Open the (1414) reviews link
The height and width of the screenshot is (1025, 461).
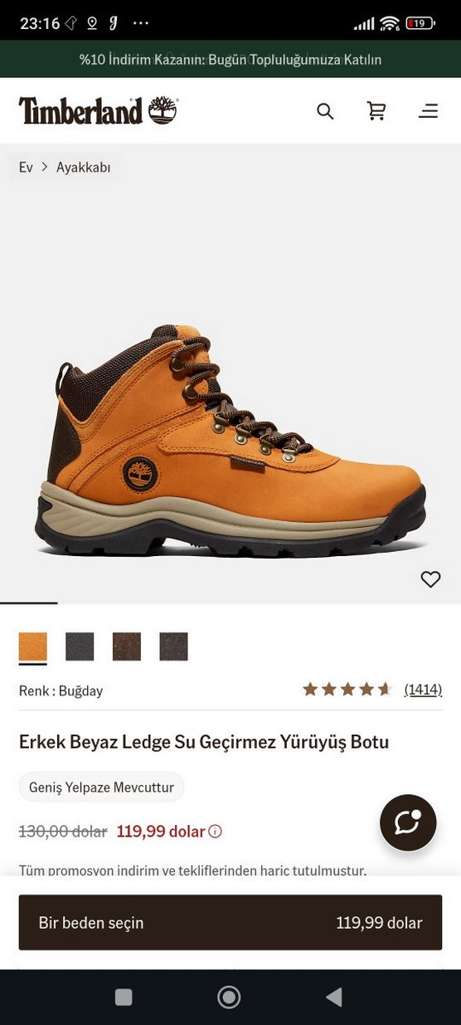click(423, 689)
